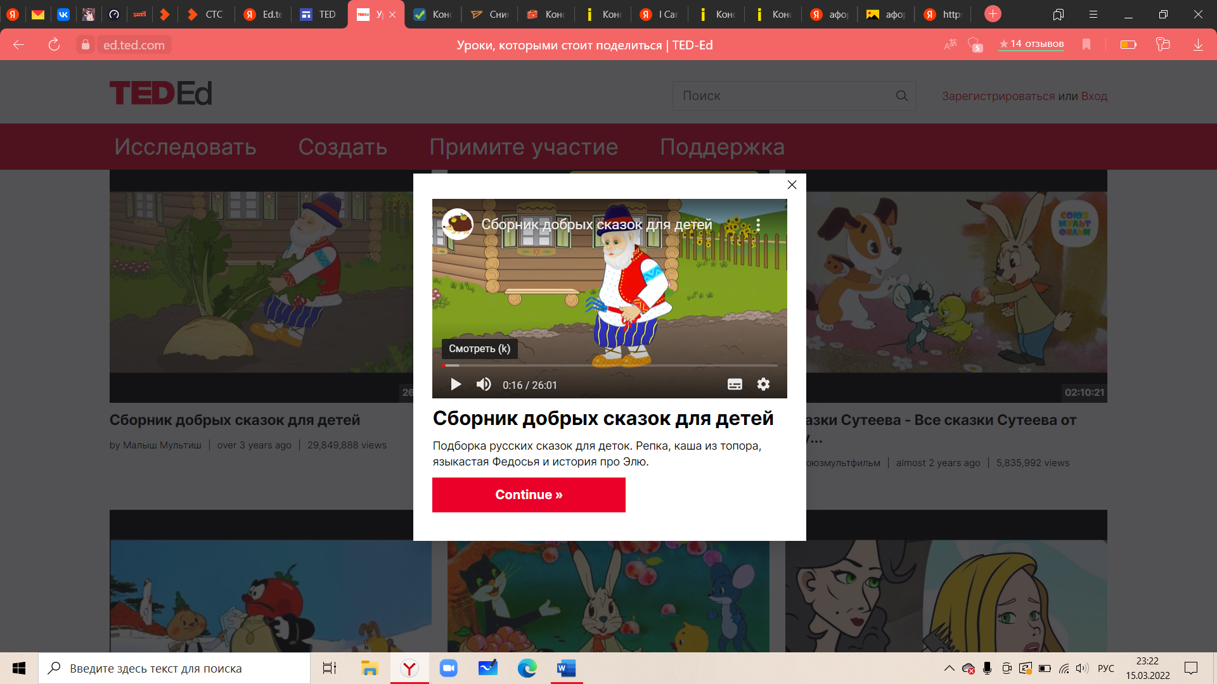Click the battery saver icon in toolbar

coord(1128,44)
